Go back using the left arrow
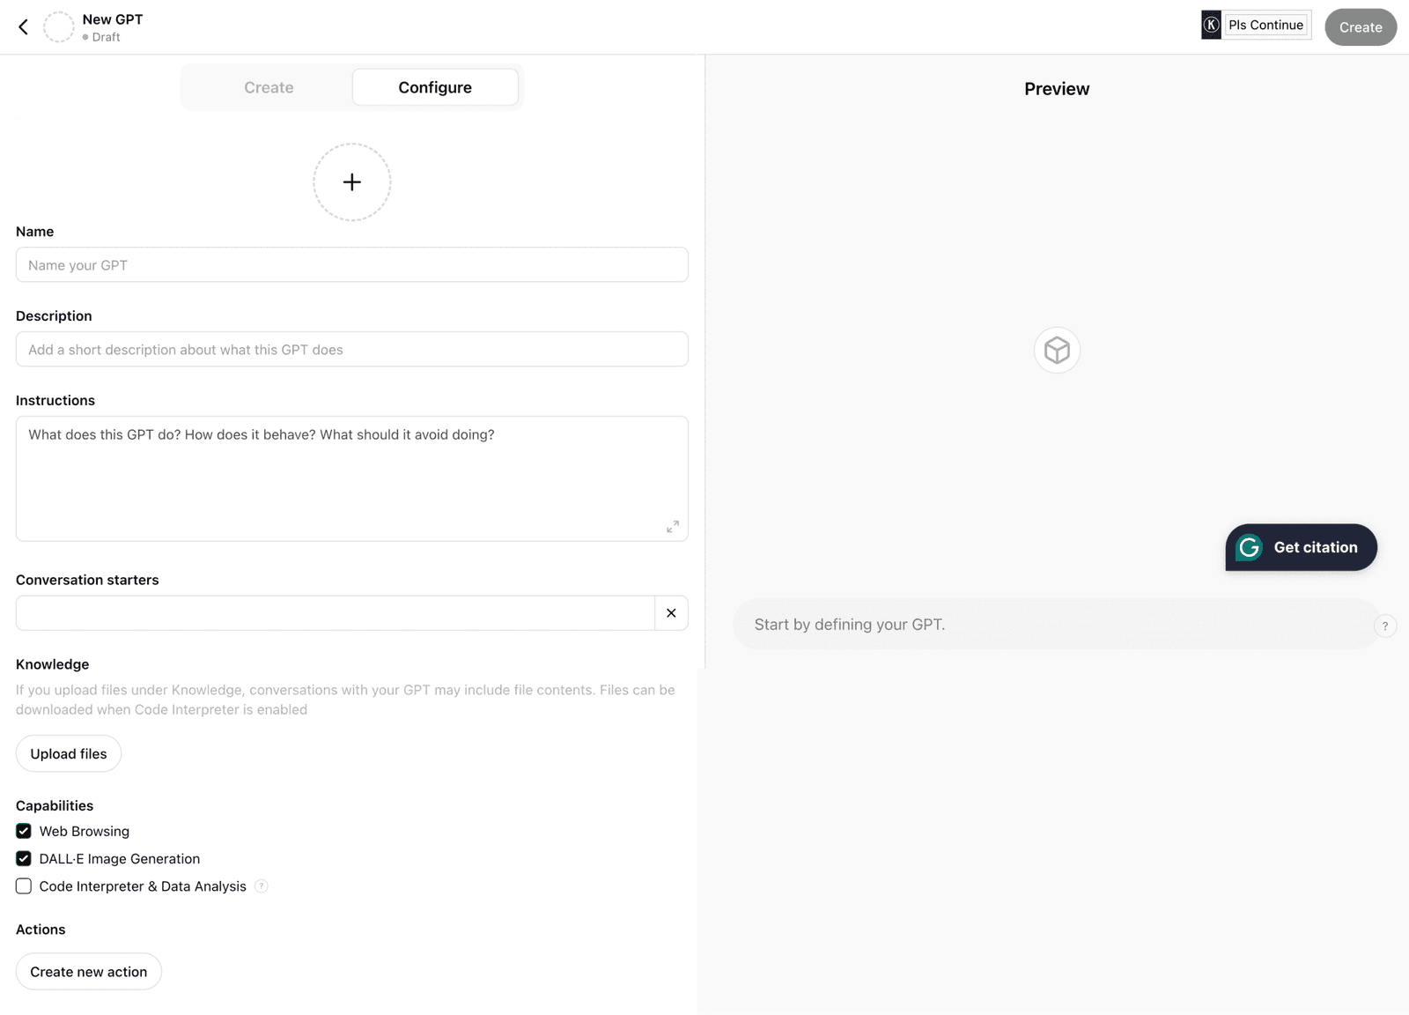 [x=24, y=27]
